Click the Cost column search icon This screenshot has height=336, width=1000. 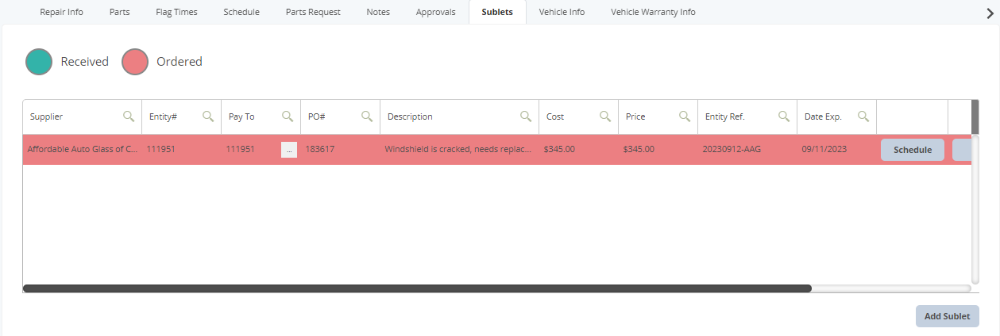[x=605, y=116]
